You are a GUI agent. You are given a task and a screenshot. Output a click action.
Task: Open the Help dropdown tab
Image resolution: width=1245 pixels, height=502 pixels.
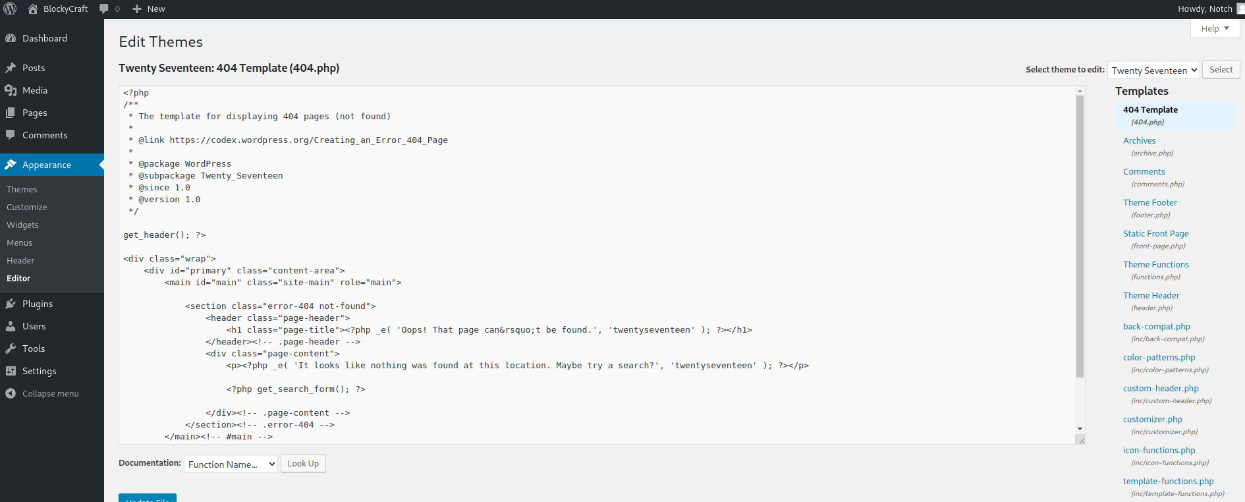(x=1215, y=28)
